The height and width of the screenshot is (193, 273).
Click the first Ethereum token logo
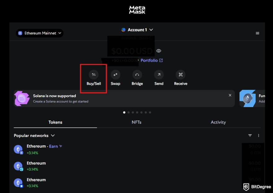tap(18, 149)
